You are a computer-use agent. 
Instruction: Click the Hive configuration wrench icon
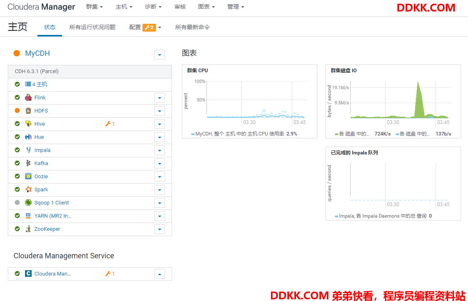point(108,124)
